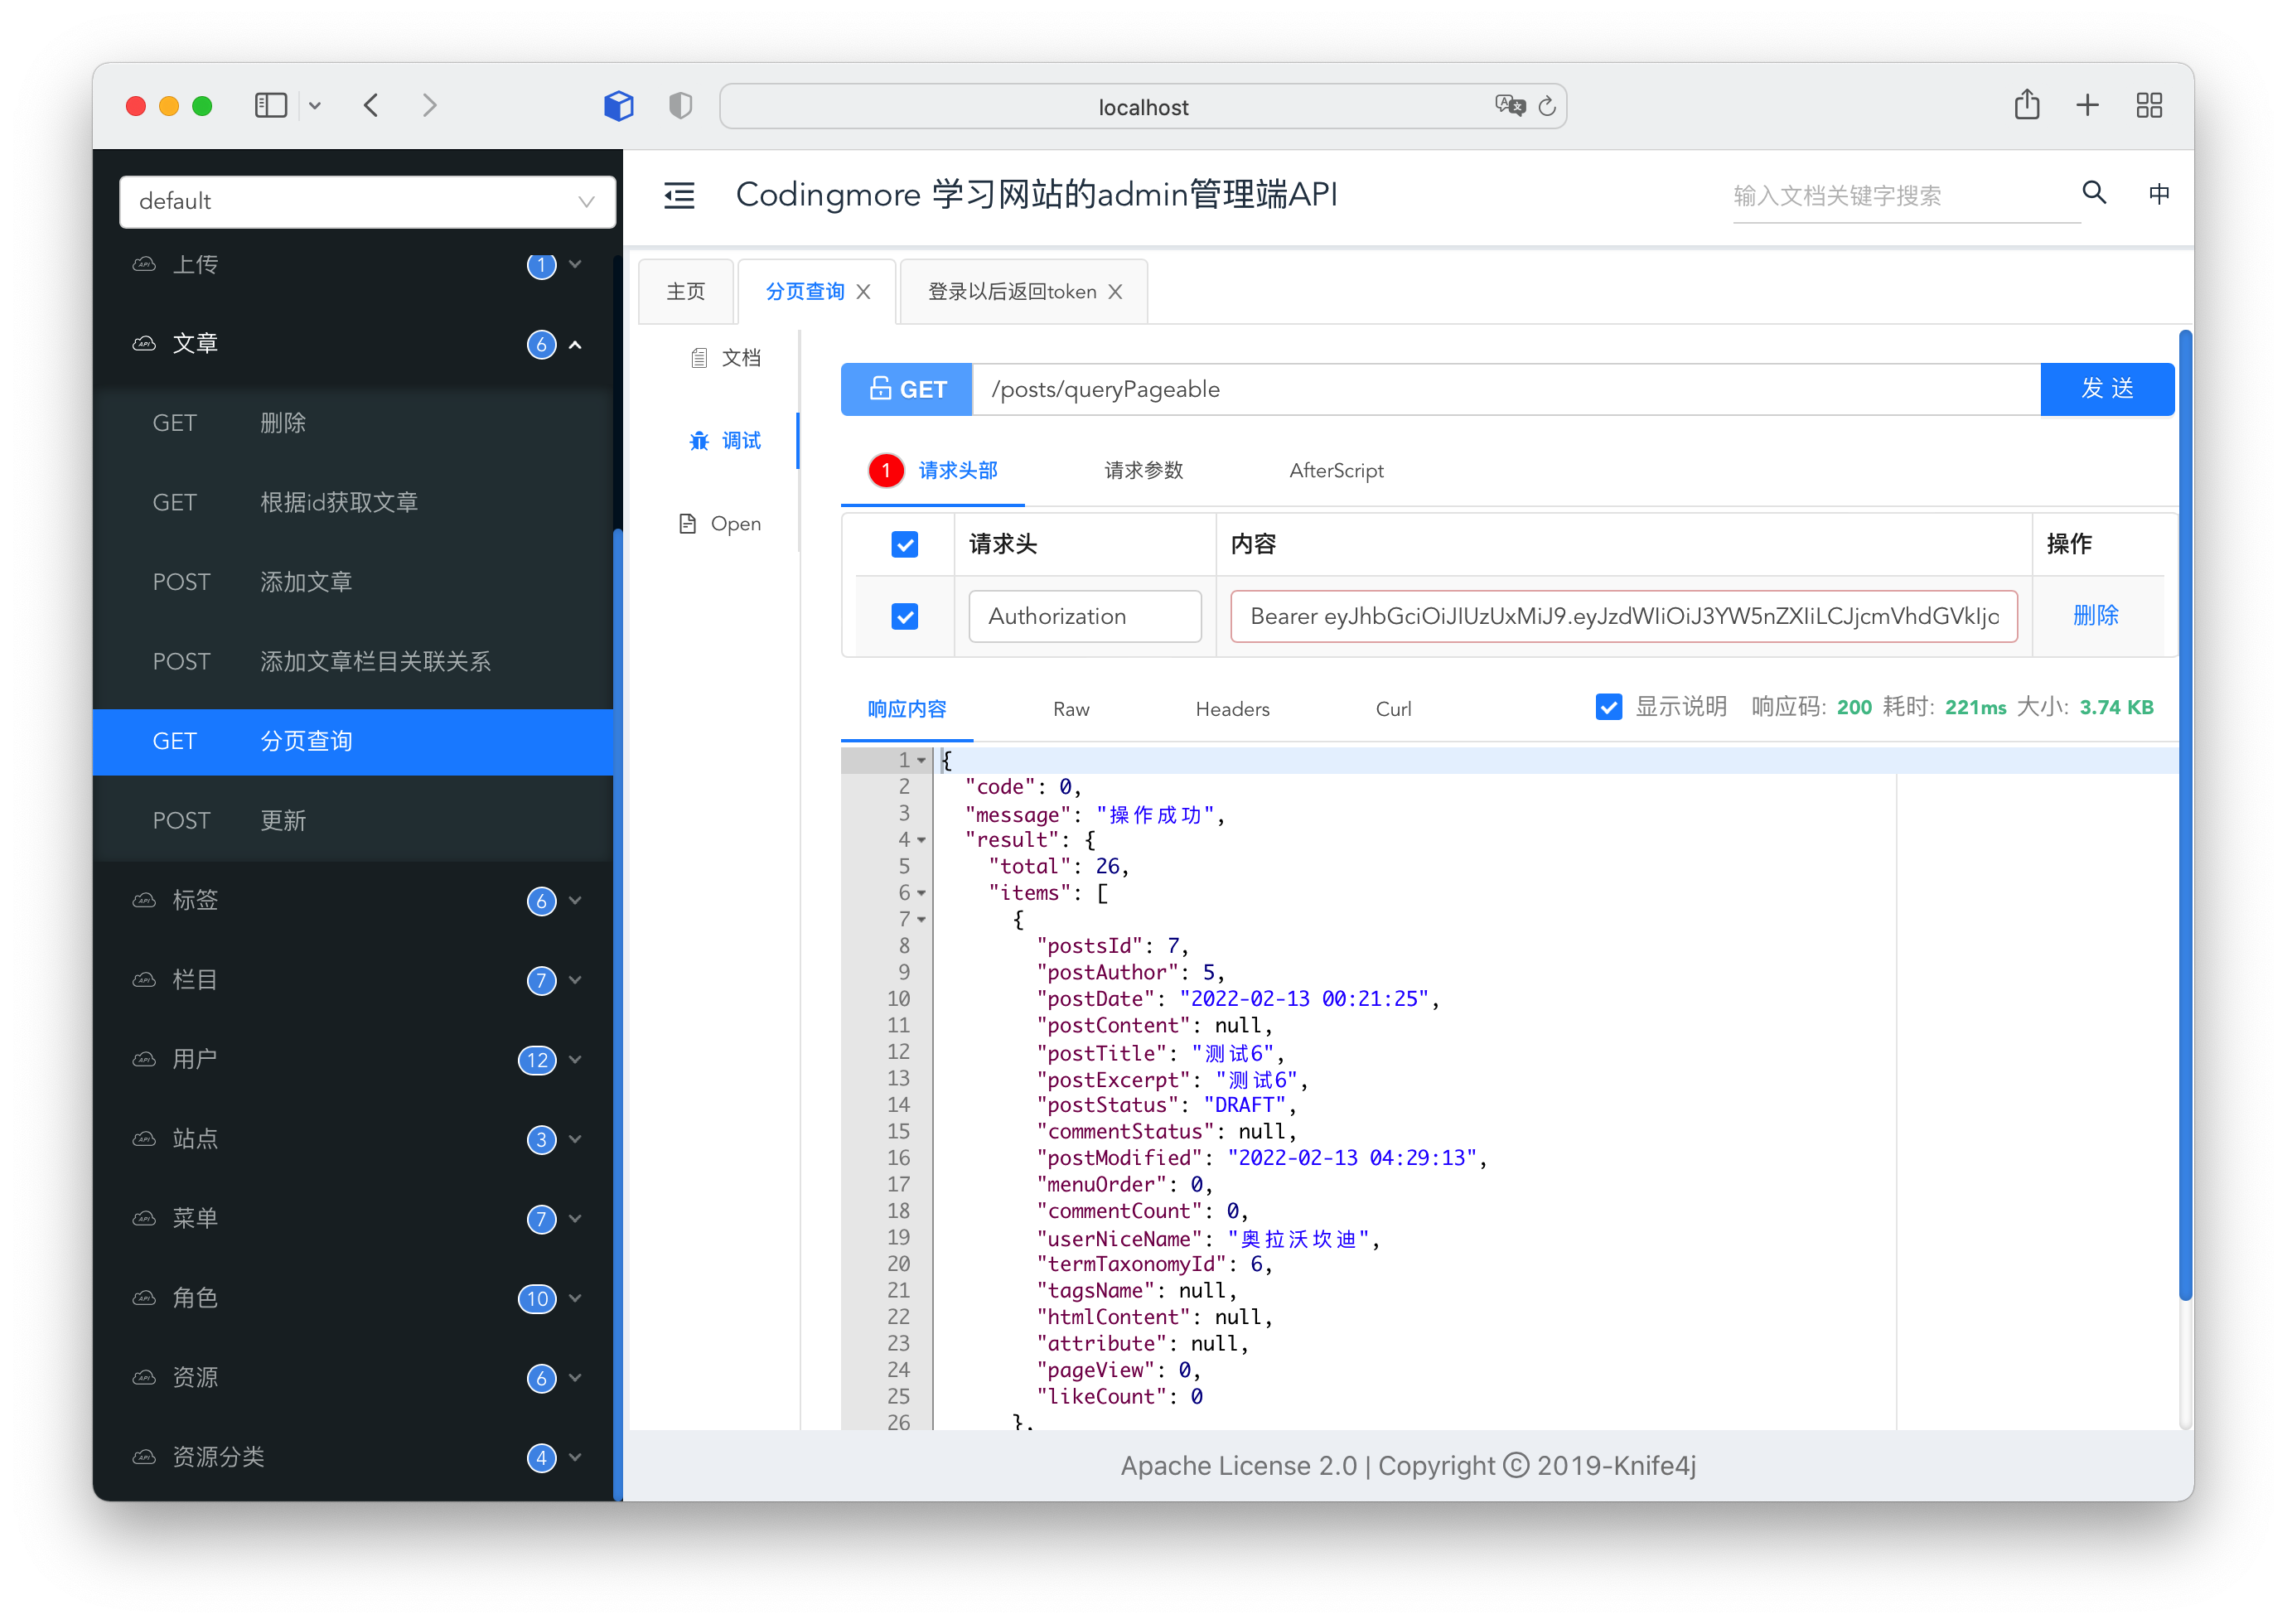
Task: Open a new browser tab
Action: tap(2087, 106)
